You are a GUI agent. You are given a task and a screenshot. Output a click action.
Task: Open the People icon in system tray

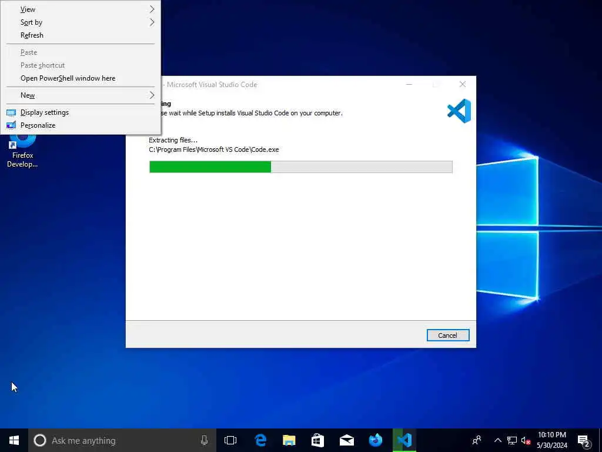coord(477,440)
